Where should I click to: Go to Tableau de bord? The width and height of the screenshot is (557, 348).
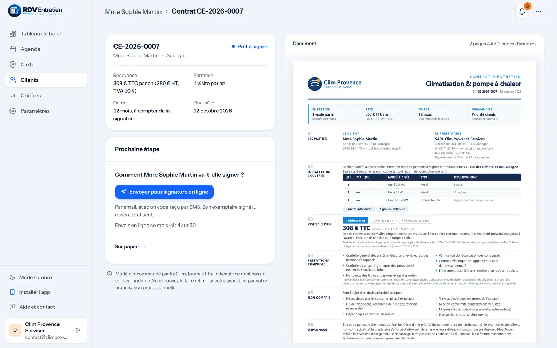pyautogui.click(x=46, y=34)
